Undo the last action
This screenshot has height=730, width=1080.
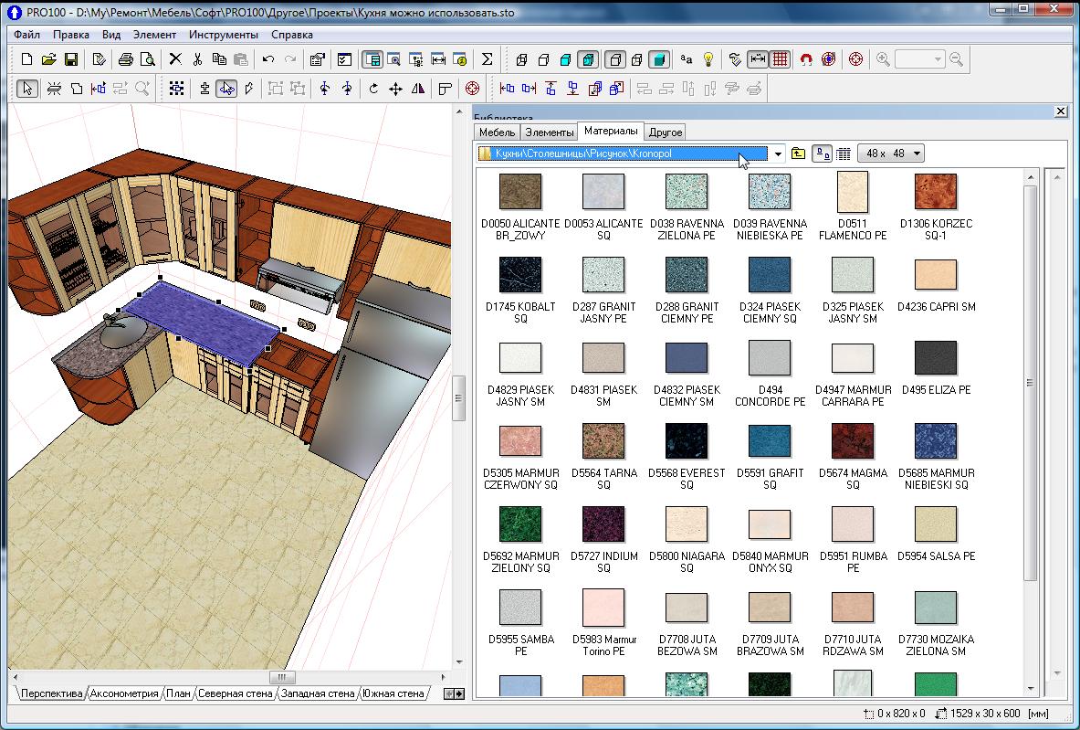coord(267,60)
